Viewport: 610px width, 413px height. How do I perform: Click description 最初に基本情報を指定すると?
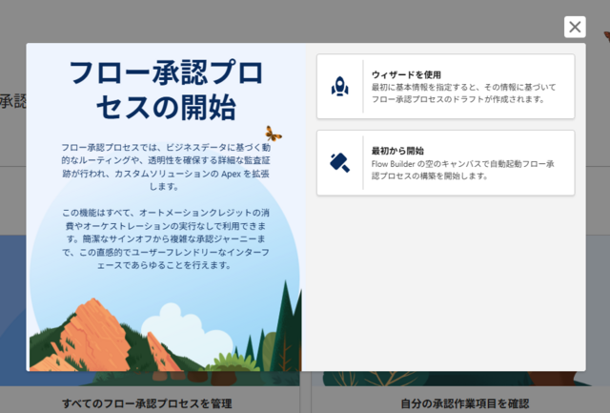464,93
